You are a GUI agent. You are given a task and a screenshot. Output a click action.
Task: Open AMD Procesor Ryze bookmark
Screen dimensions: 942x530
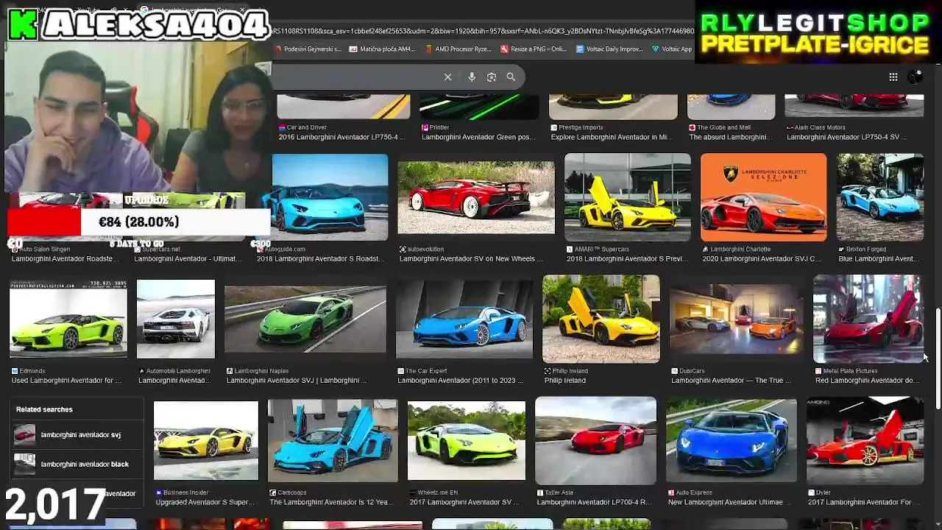coord(458,49)
